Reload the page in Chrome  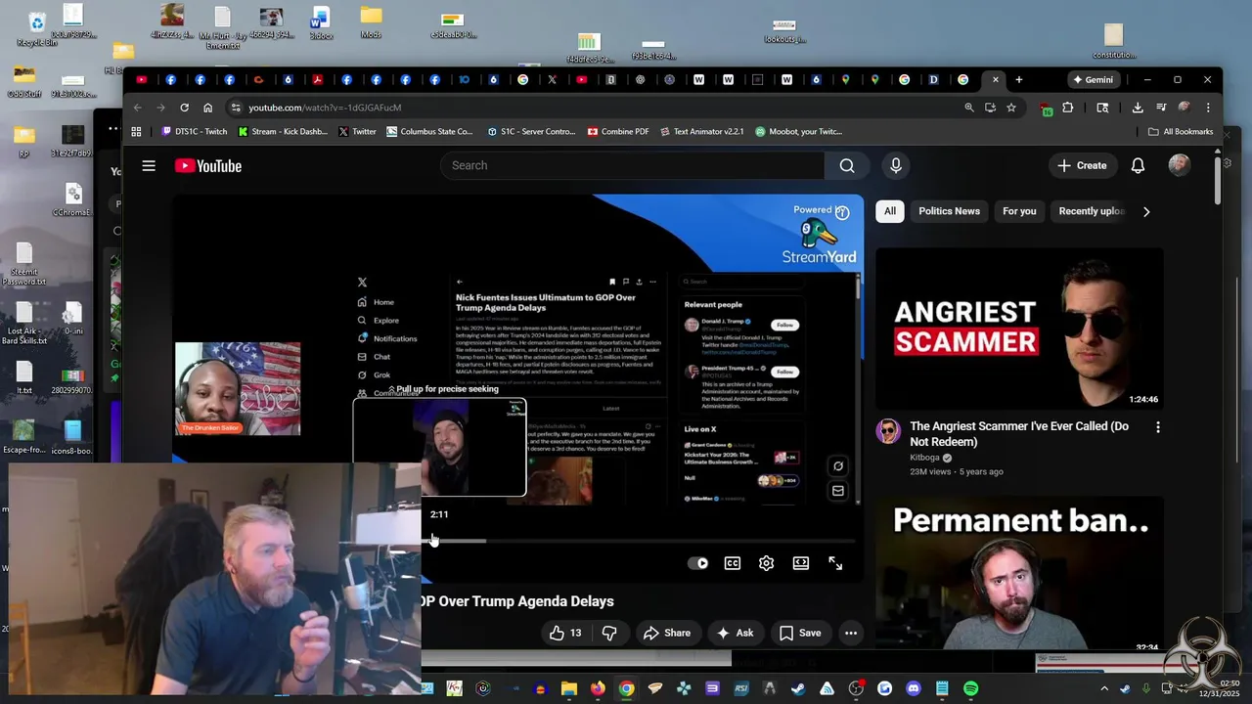point(186,108)
